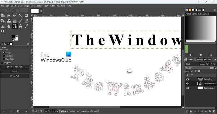Open the Filters menu
Screen dimensions: 217x114
tap(53, 6)
